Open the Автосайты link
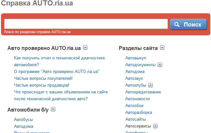Viewport: 211px width, 133px height. click(135, 119)
